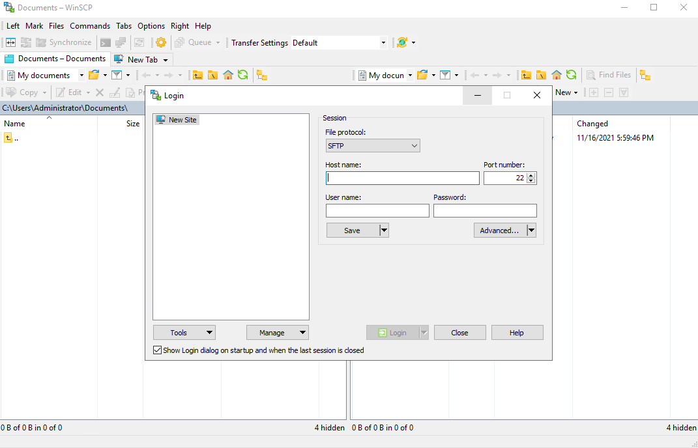
Task: Expand the Save button dropdown arrow
Action: (384, 231)
